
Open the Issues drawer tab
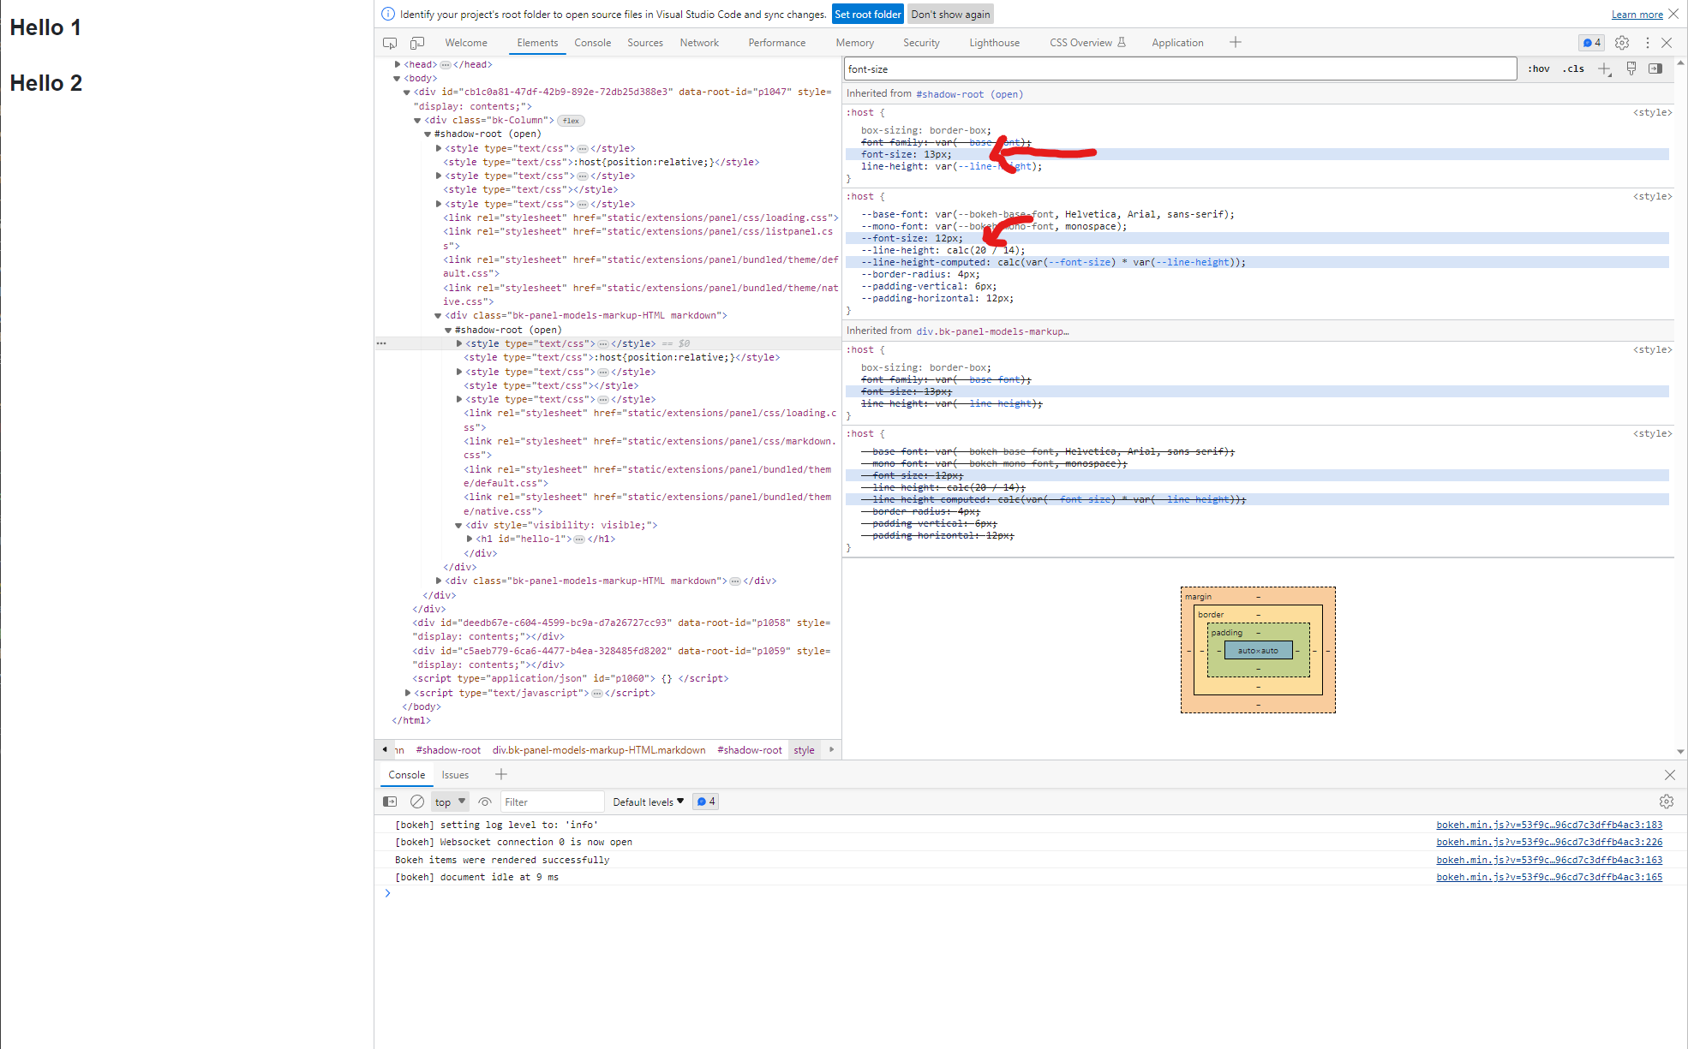pos(455,774)
